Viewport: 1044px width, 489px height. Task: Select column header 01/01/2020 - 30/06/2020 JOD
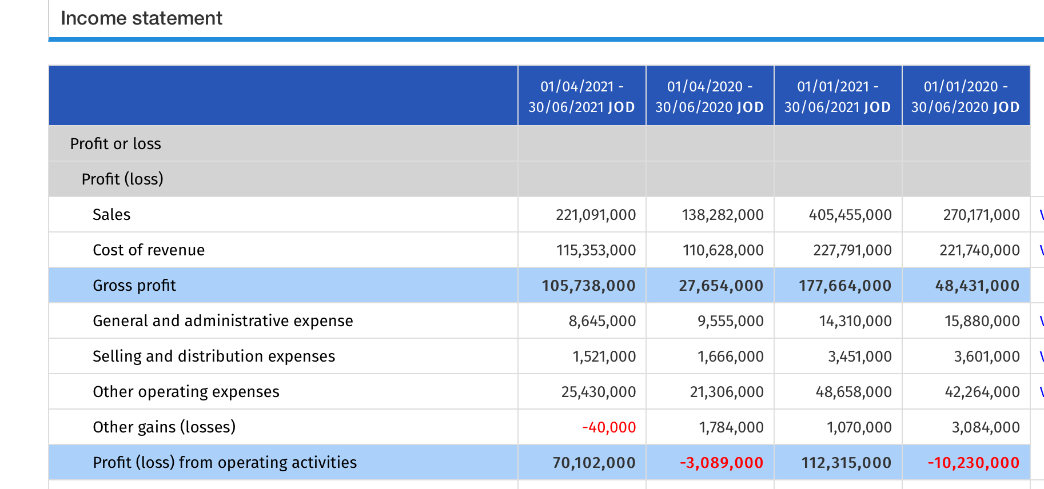[966, 96]
